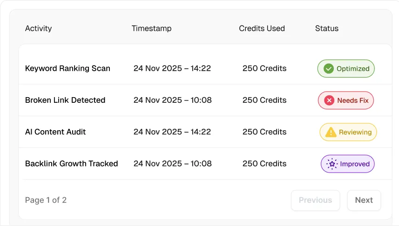The image size is (399, 226).
Task: Click the red X icon in Needs Fix badge
Action: pyautogui.click(x=329, y=100)
